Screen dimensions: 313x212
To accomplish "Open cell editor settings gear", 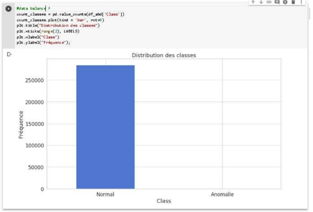I will [285, 2].
